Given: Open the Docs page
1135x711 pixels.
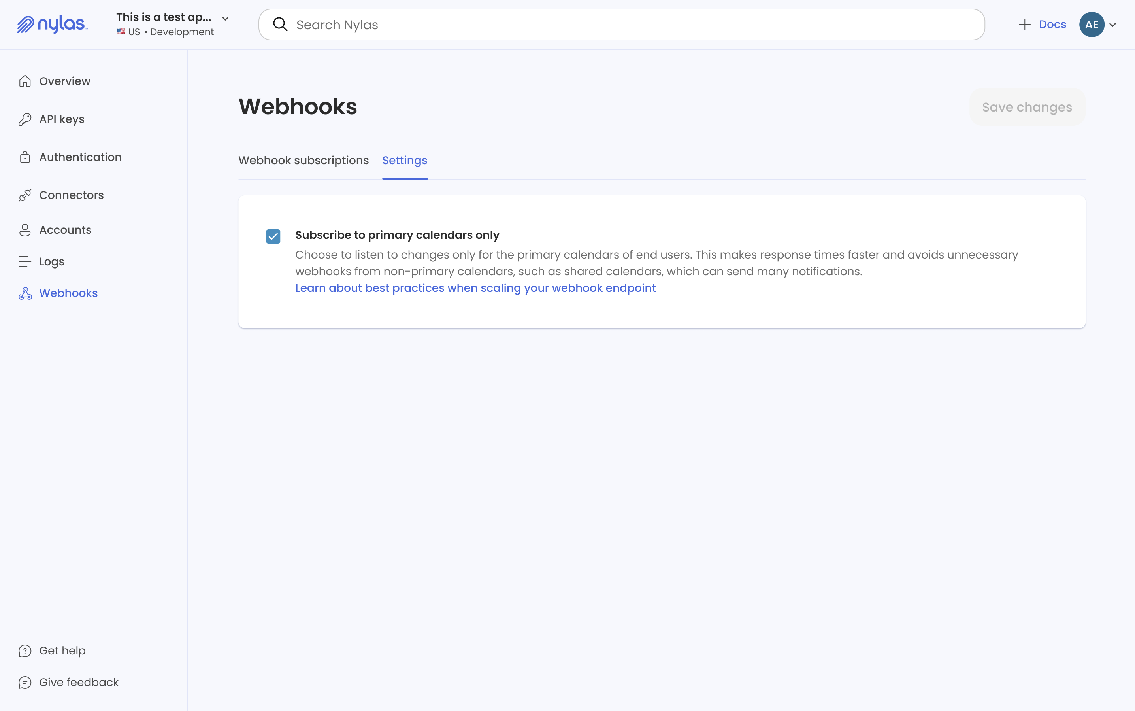Looking at the screenshot, I should point(1054,24).
